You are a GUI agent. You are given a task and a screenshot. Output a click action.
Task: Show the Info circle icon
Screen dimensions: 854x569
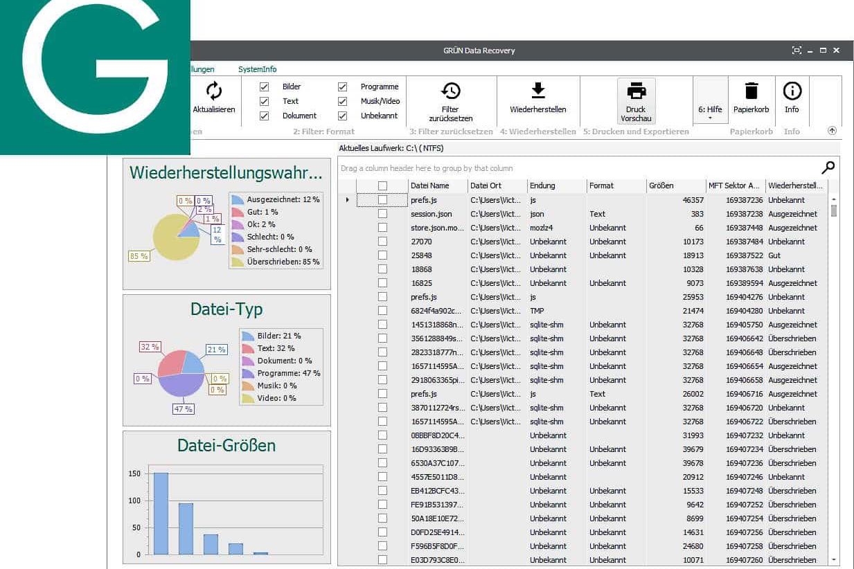pos(792,91)
